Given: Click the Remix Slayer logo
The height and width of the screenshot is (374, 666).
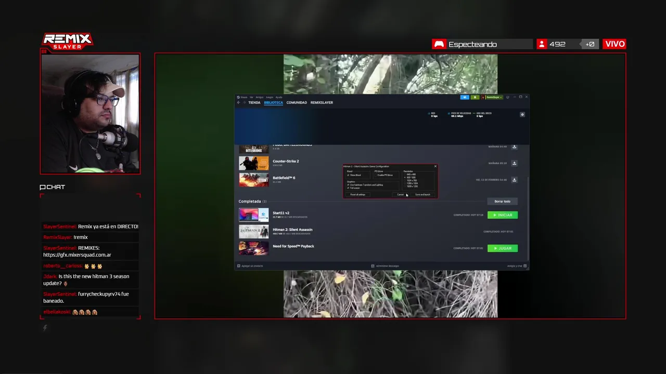Looking at the screenshot, I should point(68,41).
